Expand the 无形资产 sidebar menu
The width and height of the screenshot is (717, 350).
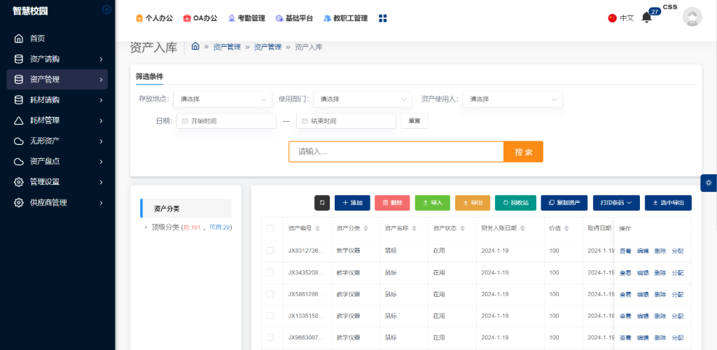(57, 141)
